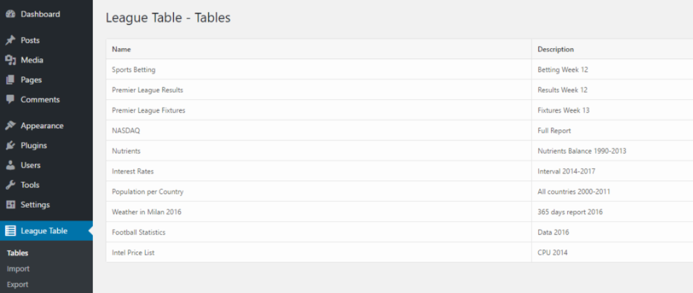Click the Media library icon

tap(10, 60)
